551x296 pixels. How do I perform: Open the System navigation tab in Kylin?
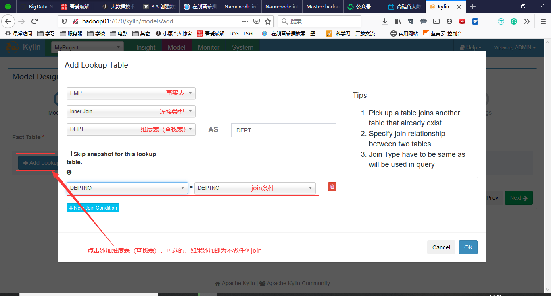click(242, 47)
